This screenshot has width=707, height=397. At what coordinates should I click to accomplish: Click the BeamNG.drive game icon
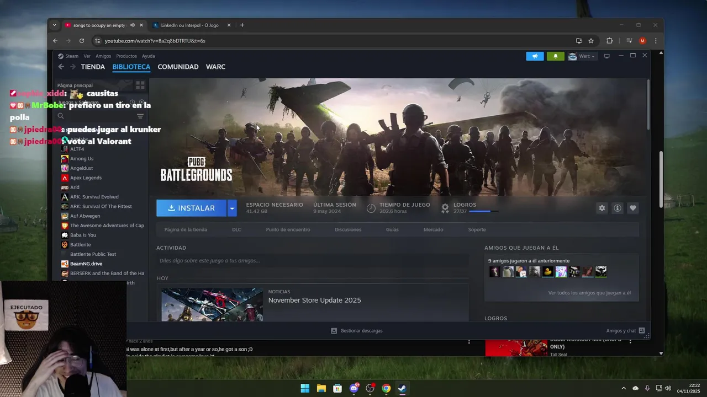click(x=65, y=264)
